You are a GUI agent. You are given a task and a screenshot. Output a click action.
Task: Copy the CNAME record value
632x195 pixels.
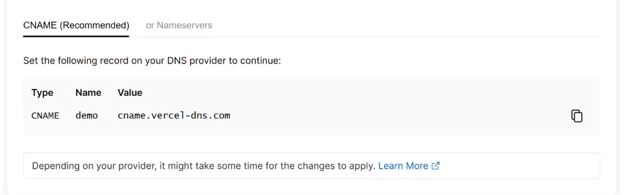click(576, 116)
